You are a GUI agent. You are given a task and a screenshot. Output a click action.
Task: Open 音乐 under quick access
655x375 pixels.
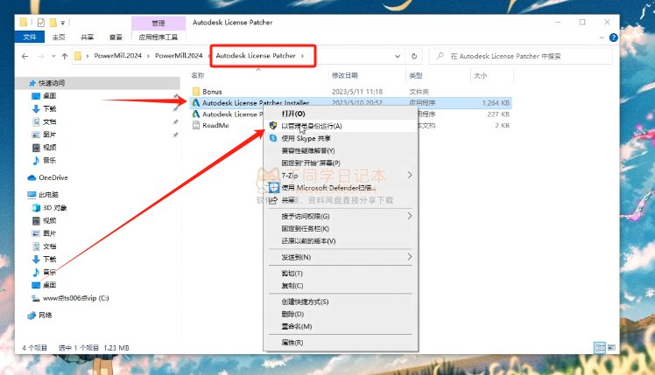pyautogui.click(x=49, y=160)
